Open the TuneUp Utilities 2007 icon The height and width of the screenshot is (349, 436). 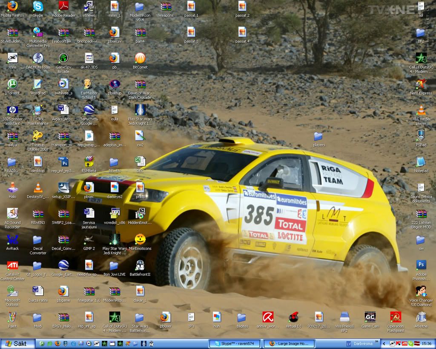coord(38,141)
